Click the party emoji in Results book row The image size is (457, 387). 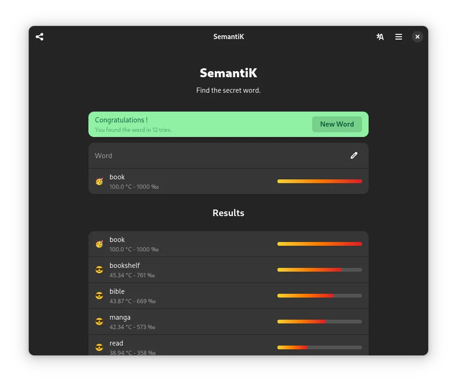tap(99, 244)
